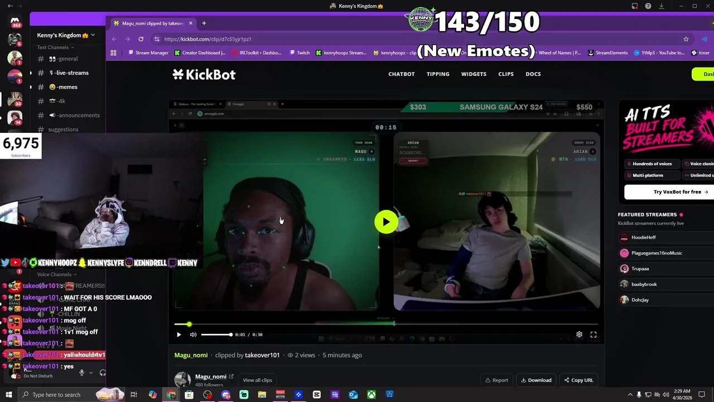Click the View all clips button
The width and height of the screenshot is (714, 402).
point(258,380)
